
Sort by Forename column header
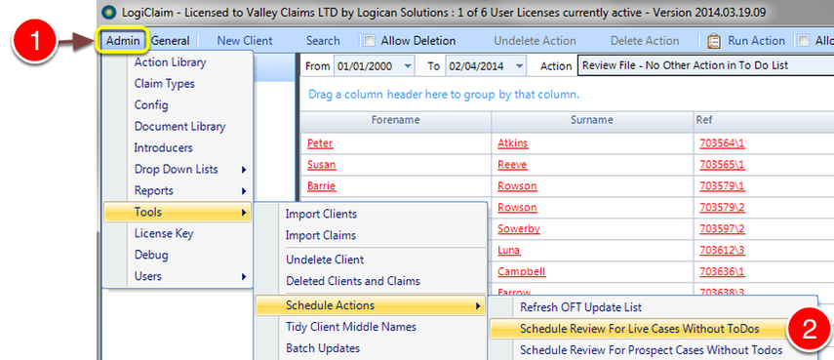[x=396, y=120]
